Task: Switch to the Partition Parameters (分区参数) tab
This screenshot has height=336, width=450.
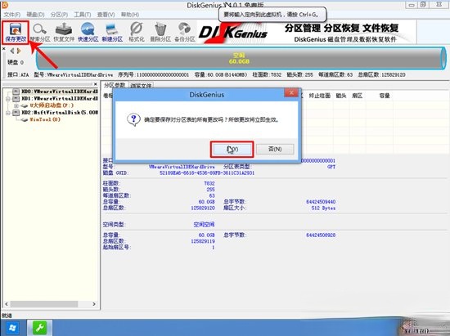Action: (115, 85)
